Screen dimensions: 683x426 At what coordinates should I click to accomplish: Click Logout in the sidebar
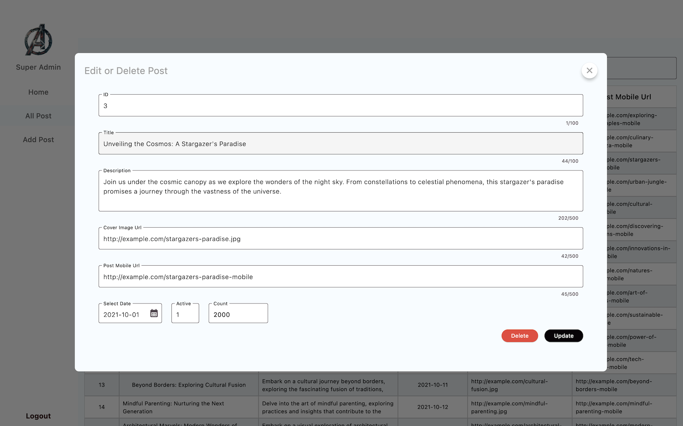[38, 416]
